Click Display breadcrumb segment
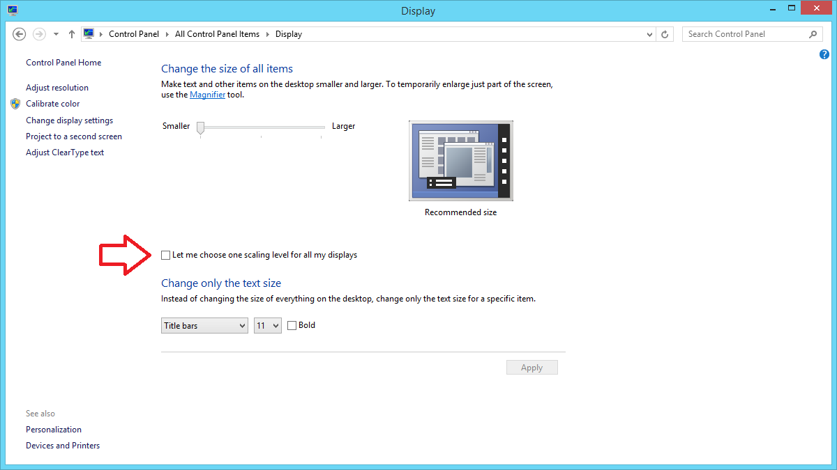Image resolution: width=837 pixels, height=470 pixels. pos(289,34)
